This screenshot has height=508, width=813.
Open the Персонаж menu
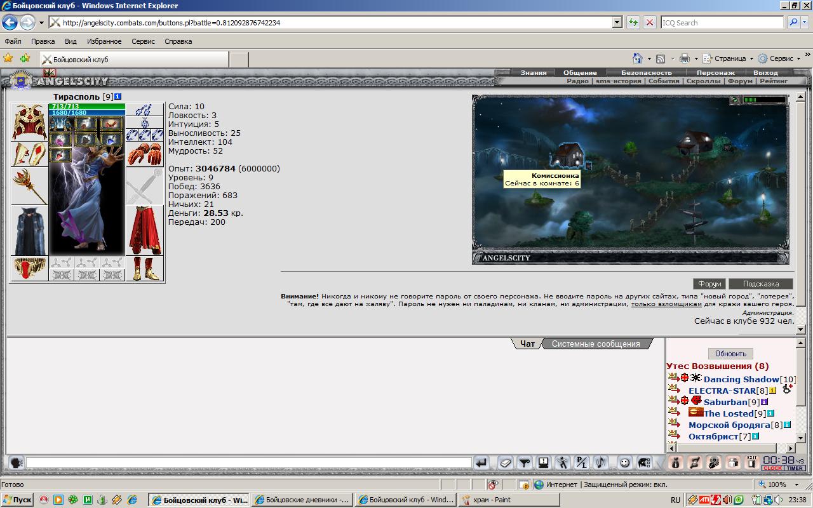point(715,72)
